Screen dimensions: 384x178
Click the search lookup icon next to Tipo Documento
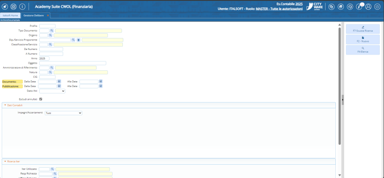[52, 31]
